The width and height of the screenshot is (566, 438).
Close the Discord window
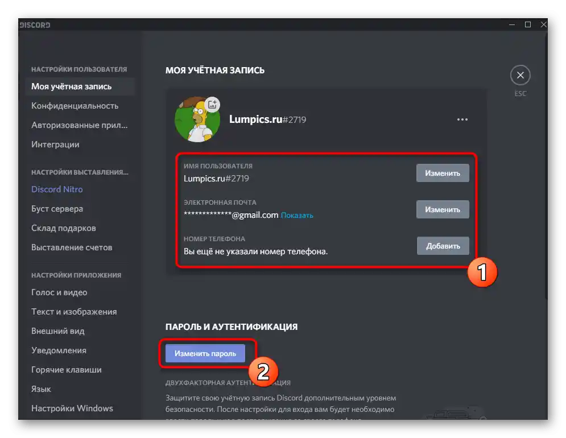(x=543, y=24)
